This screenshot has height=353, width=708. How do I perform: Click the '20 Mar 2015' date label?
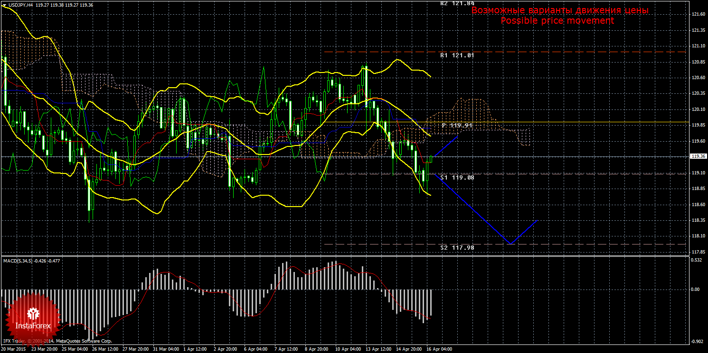[14, 349]
